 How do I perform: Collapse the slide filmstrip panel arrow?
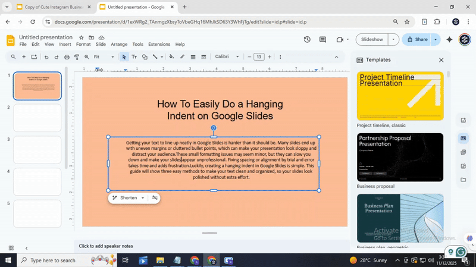(26, 248)
